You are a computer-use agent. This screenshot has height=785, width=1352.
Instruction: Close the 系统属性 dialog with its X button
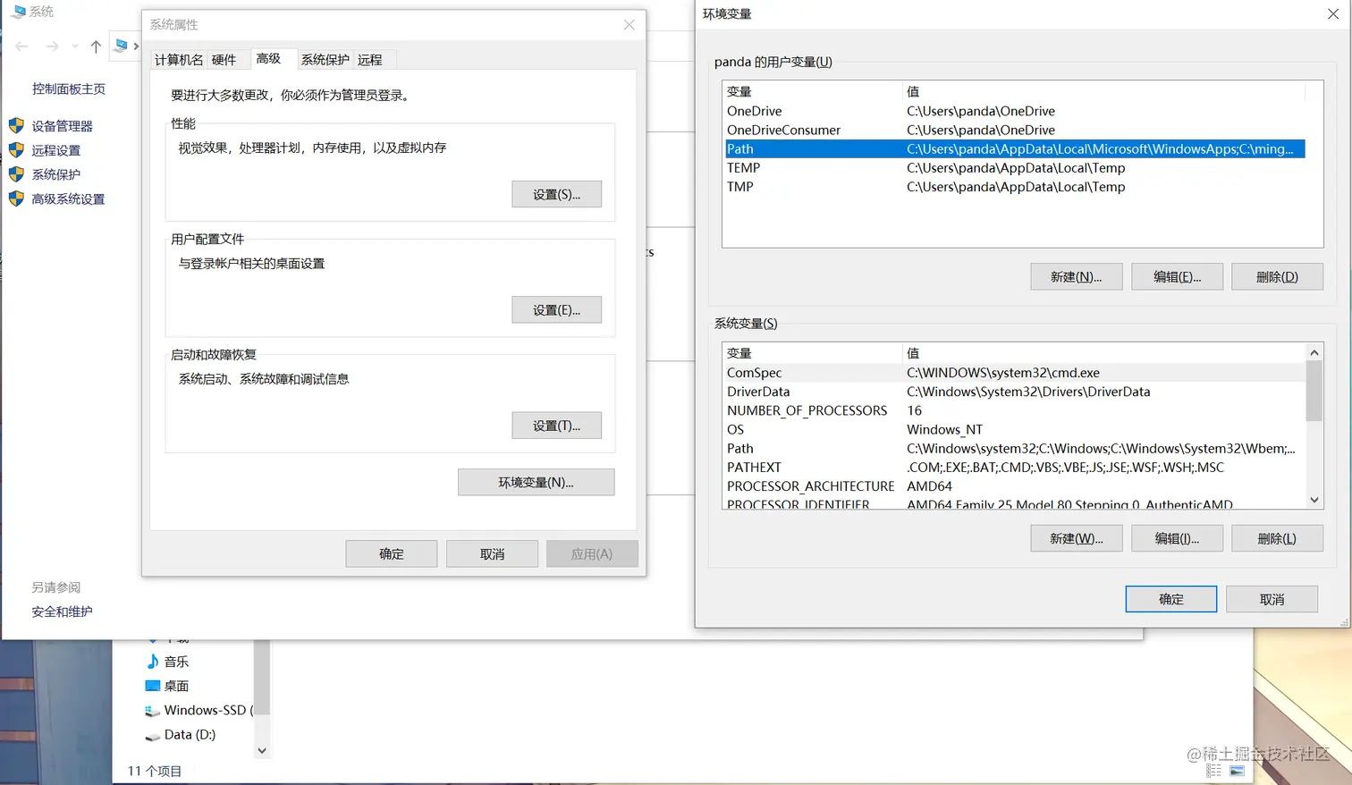tap(630, 25)
